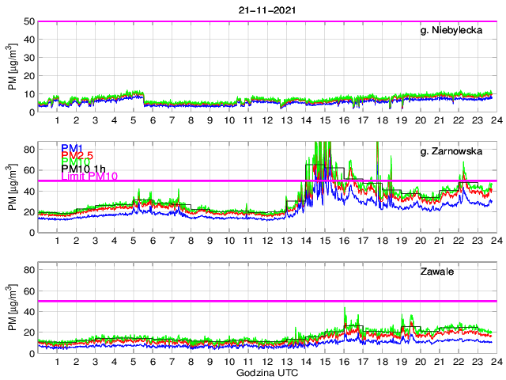Click y-axis tick 80 in Zawale panel
Viewport: 506px width, 380px height.
(29, 270)
